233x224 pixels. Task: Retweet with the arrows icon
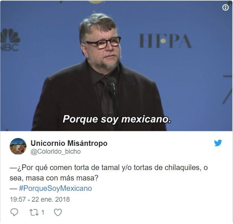[34, 212]
